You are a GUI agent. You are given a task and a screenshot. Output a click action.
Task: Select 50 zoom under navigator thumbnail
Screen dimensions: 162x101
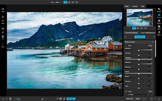[x=141, y=28]
